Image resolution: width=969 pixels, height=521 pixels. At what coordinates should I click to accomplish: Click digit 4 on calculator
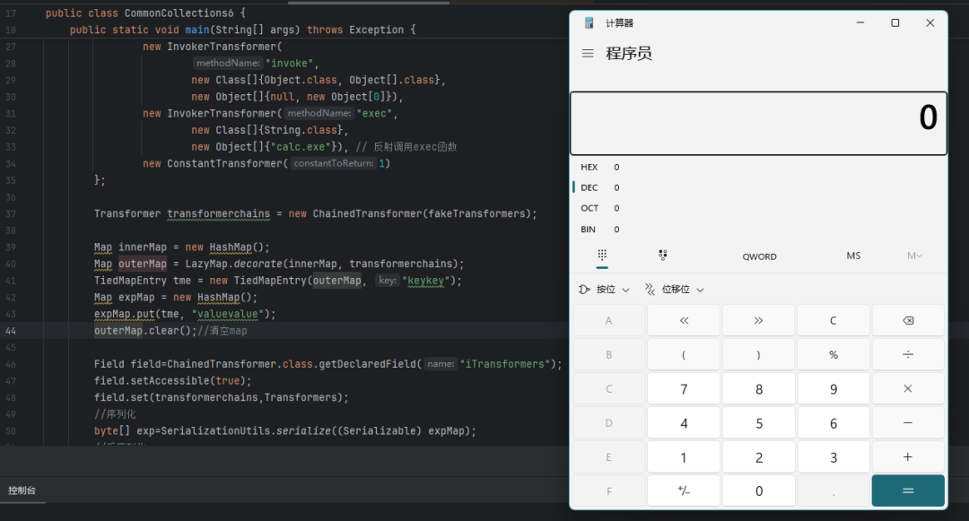click(684, 423)
